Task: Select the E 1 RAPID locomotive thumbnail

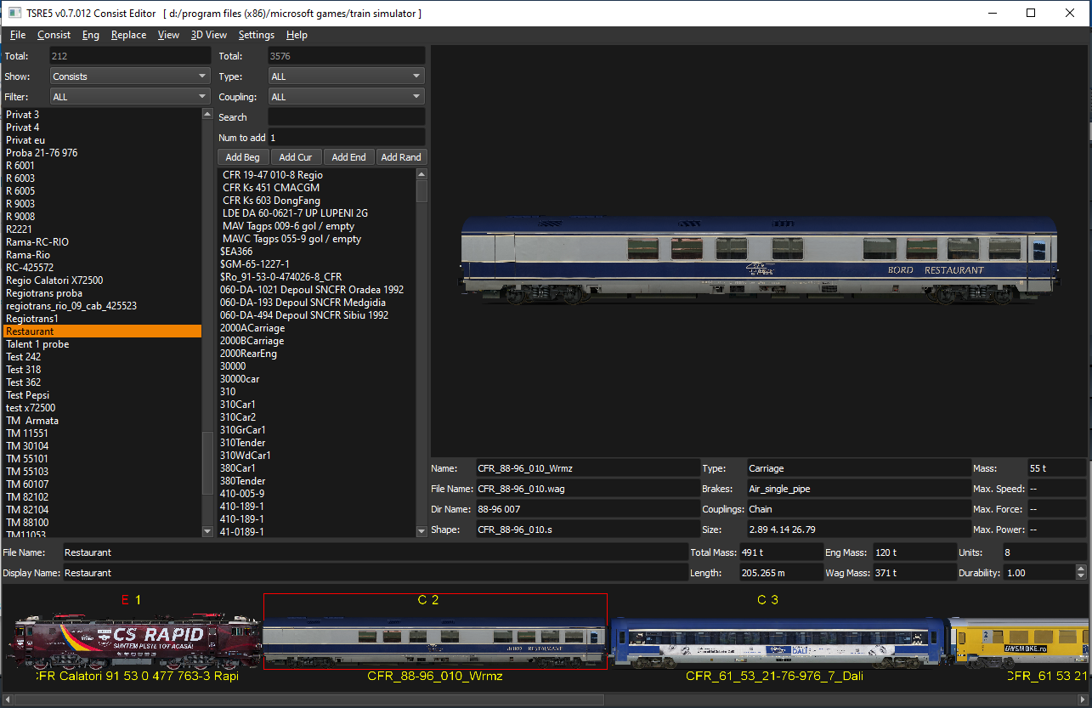Action: pos(132,642)
